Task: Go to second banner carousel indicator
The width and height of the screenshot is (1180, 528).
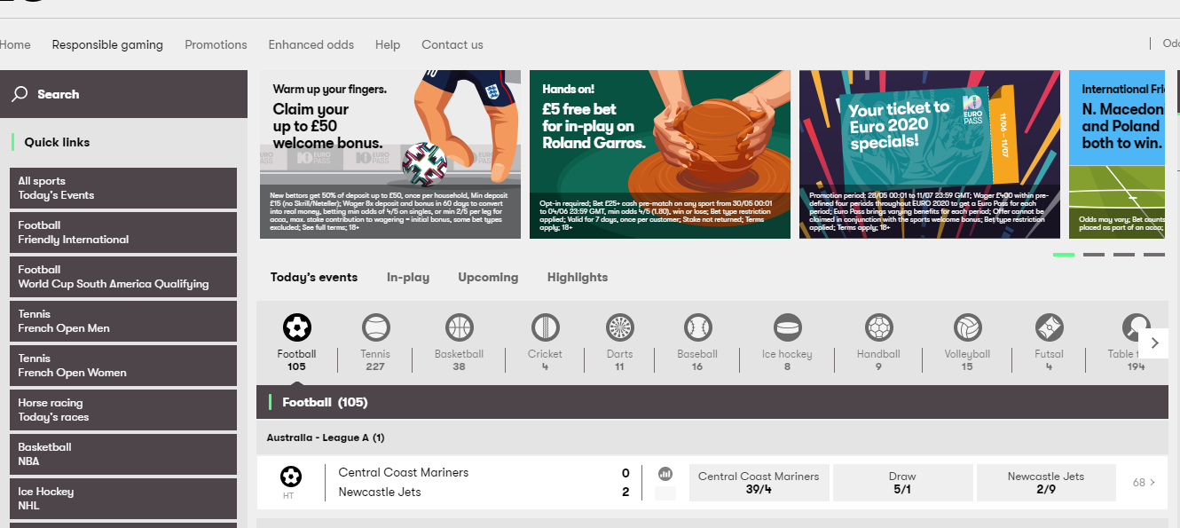Action: click(1093, 255)
